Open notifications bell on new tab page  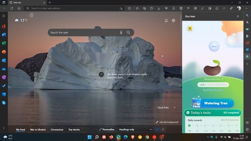[166, 20]
